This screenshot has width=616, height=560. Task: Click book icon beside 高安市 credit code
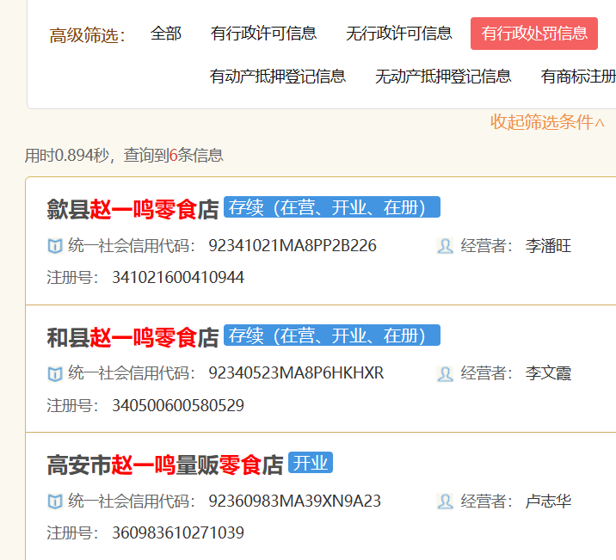(x=55, y=502)
